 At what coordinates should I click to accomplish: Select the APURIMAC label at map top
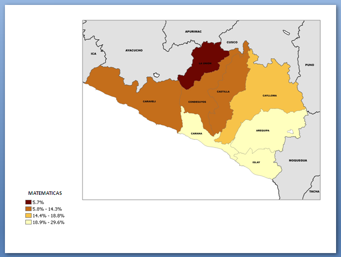click(x=193, y=31)
